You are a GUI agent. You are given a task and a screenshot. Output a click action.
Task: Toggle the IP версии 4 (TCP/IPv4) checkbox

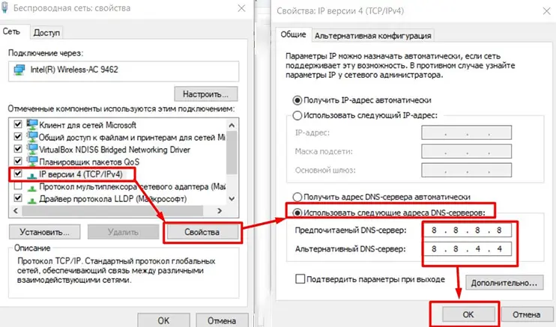coord(18,174)
